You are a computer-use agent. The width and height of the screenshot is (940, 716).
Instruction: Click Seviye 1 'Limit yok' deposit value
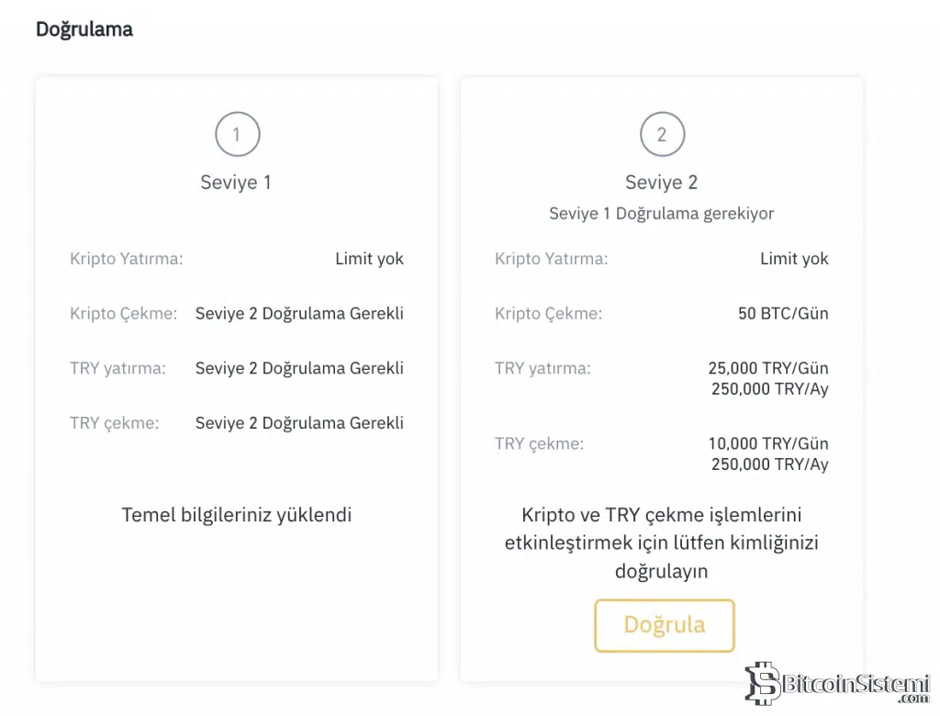point(369,259)
